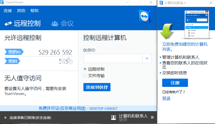The width and height of the screenshot is (215, 124).
Task: Open the 连接 menu
Action: (8, 11)
